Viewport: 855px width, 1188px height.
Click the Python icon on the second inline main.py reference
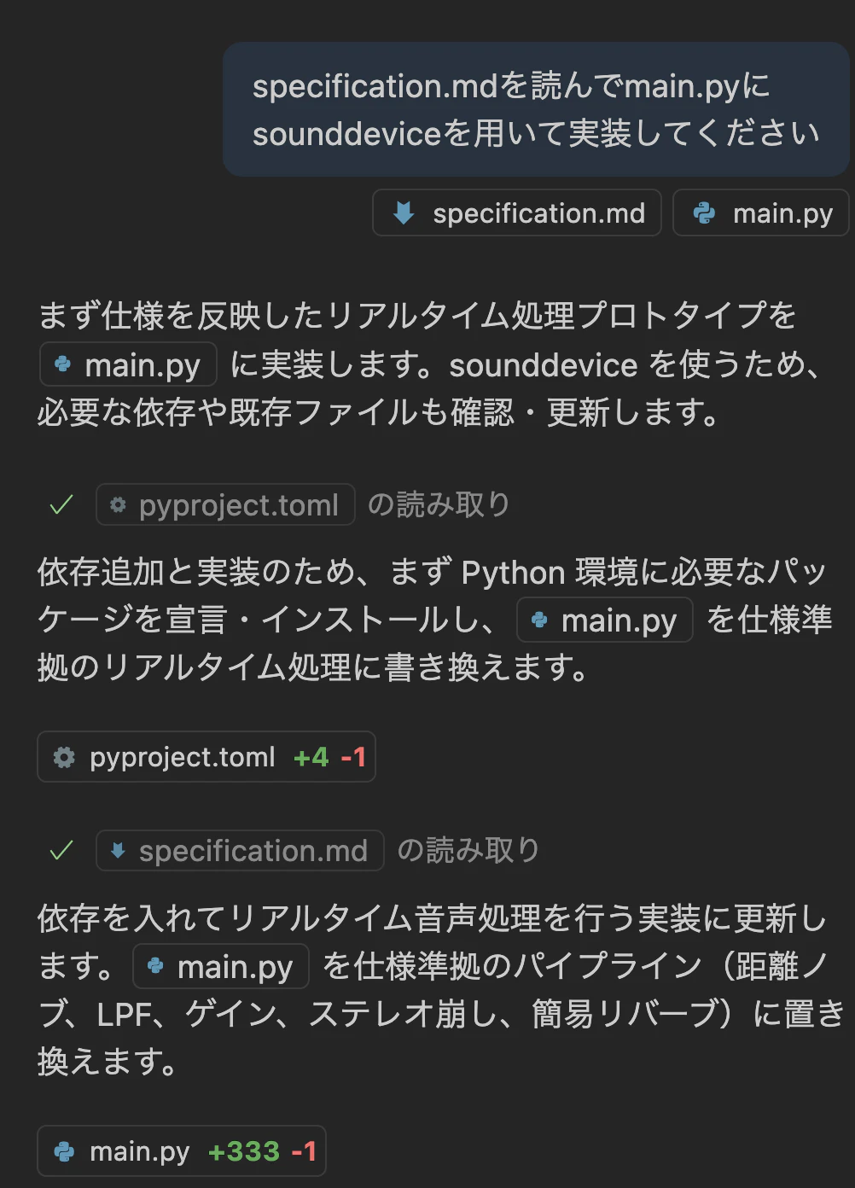[538, 620]
